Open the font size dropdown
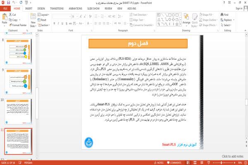 [x=77, y=16]
